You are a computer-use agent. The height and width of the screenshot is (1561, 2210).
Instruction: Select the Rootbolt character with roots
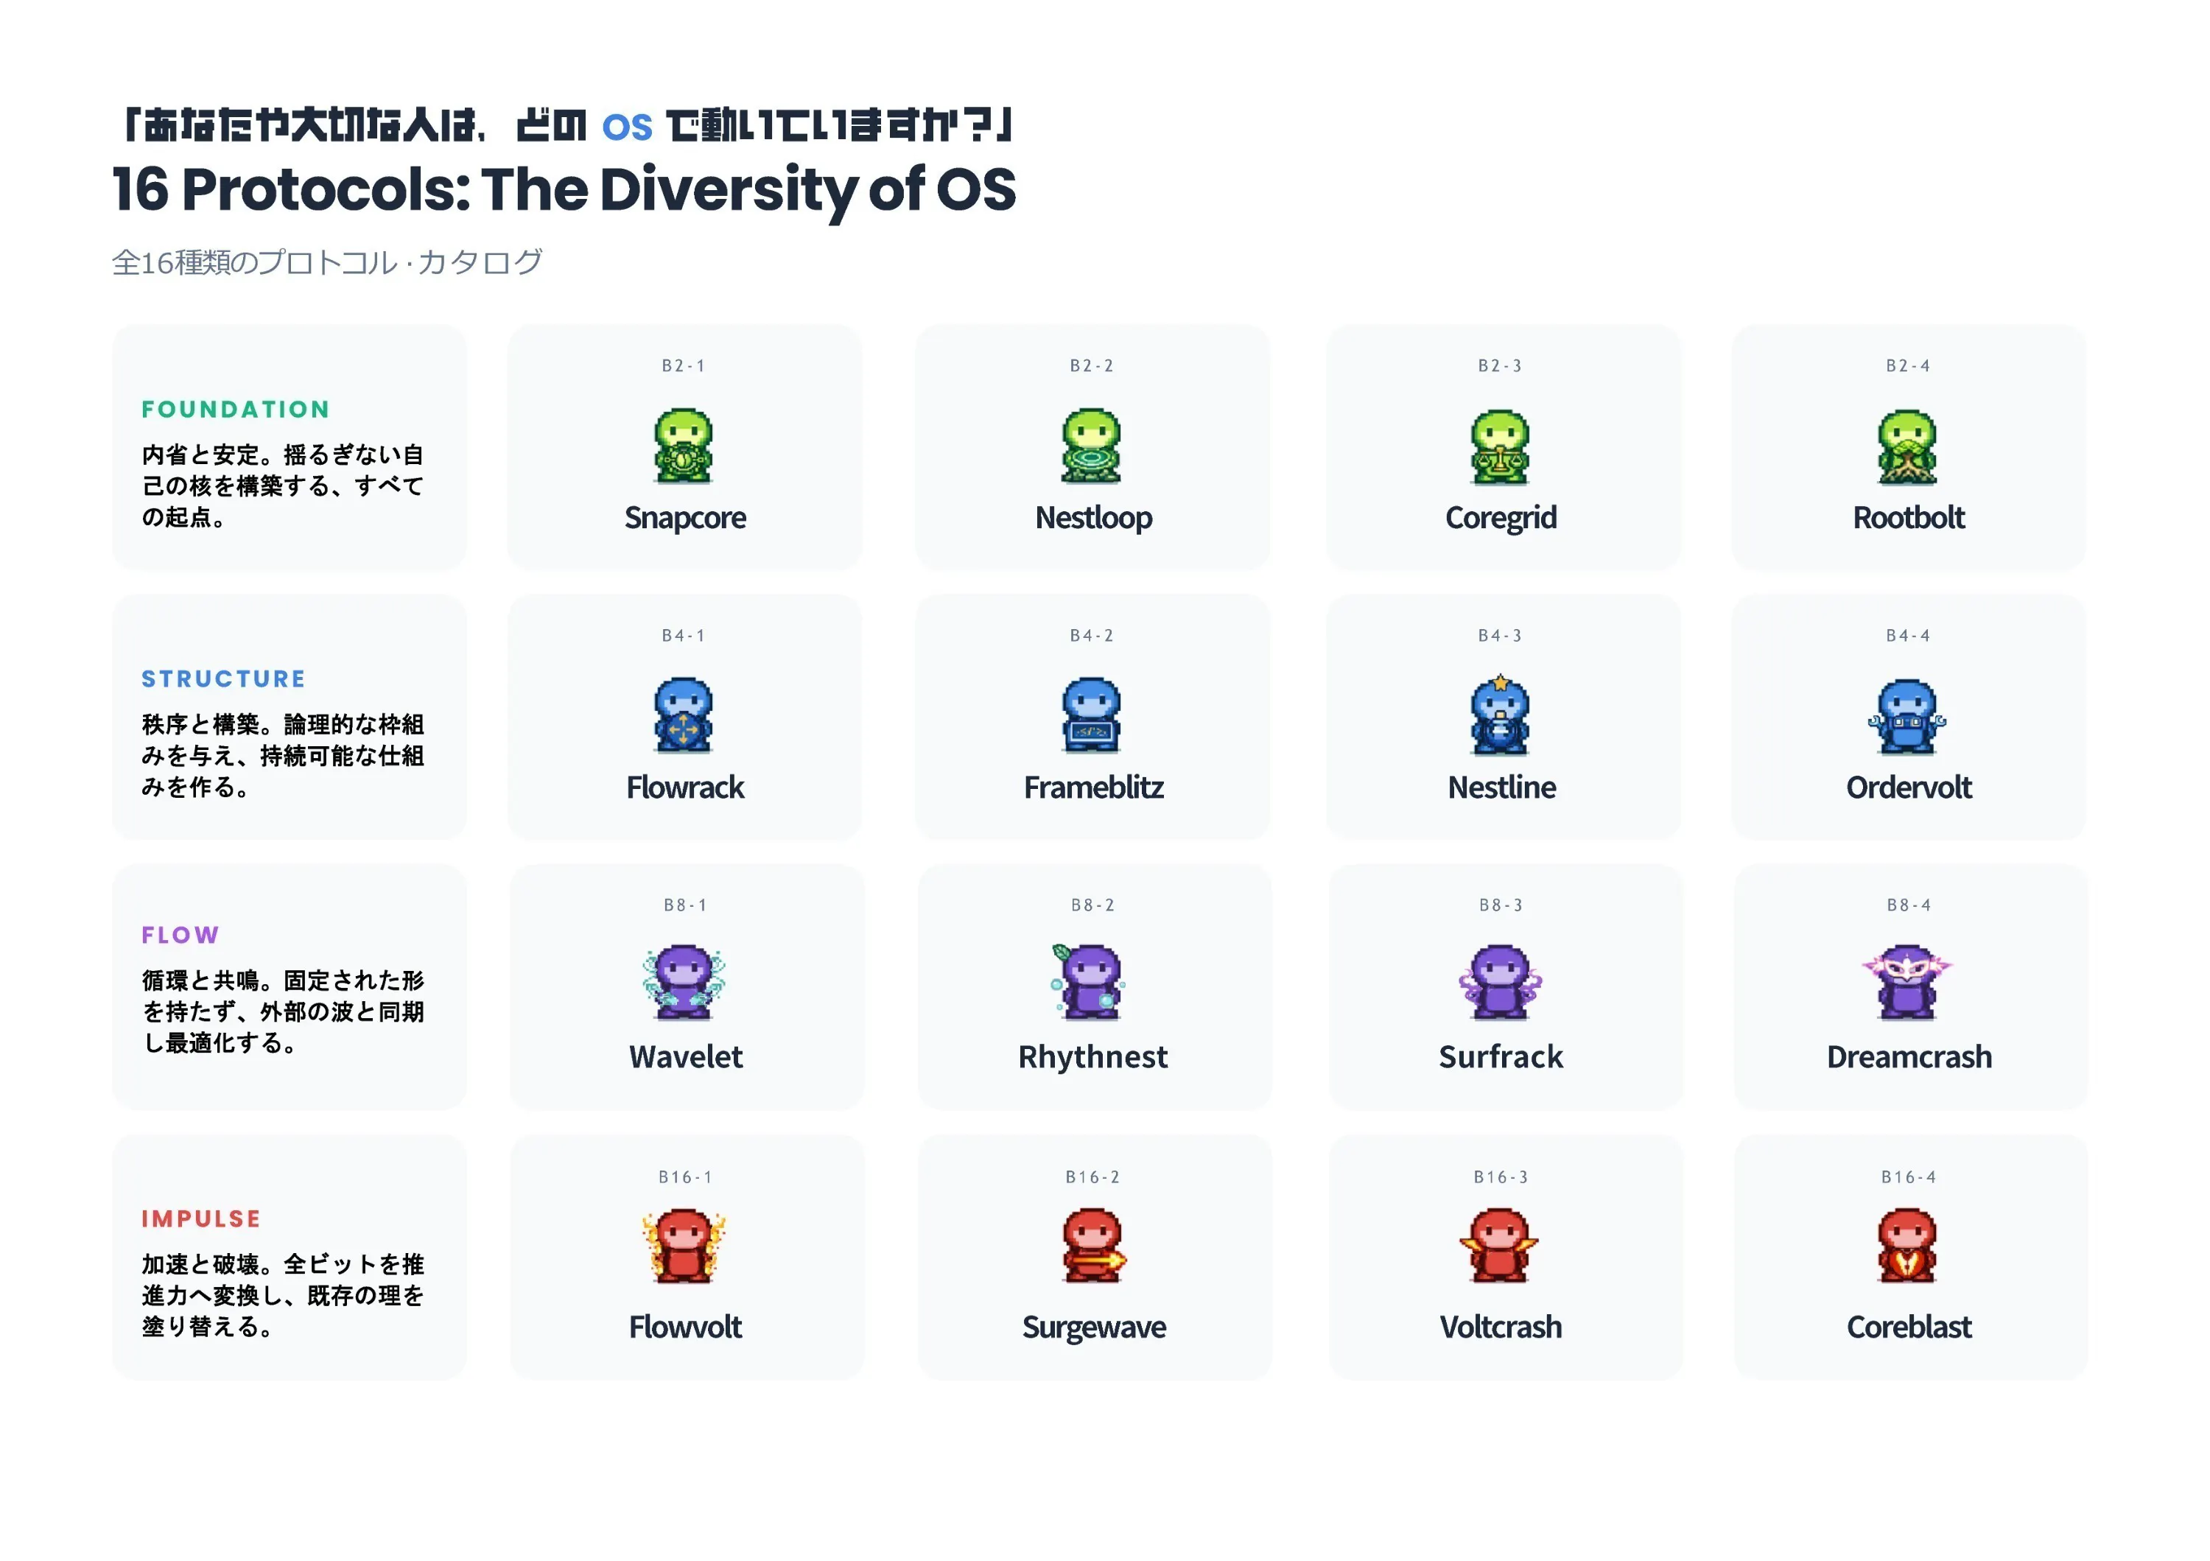1906,447
